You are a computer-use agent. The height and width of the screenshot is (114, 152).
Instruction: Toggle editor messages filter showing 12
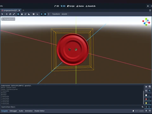coord(148,107)
